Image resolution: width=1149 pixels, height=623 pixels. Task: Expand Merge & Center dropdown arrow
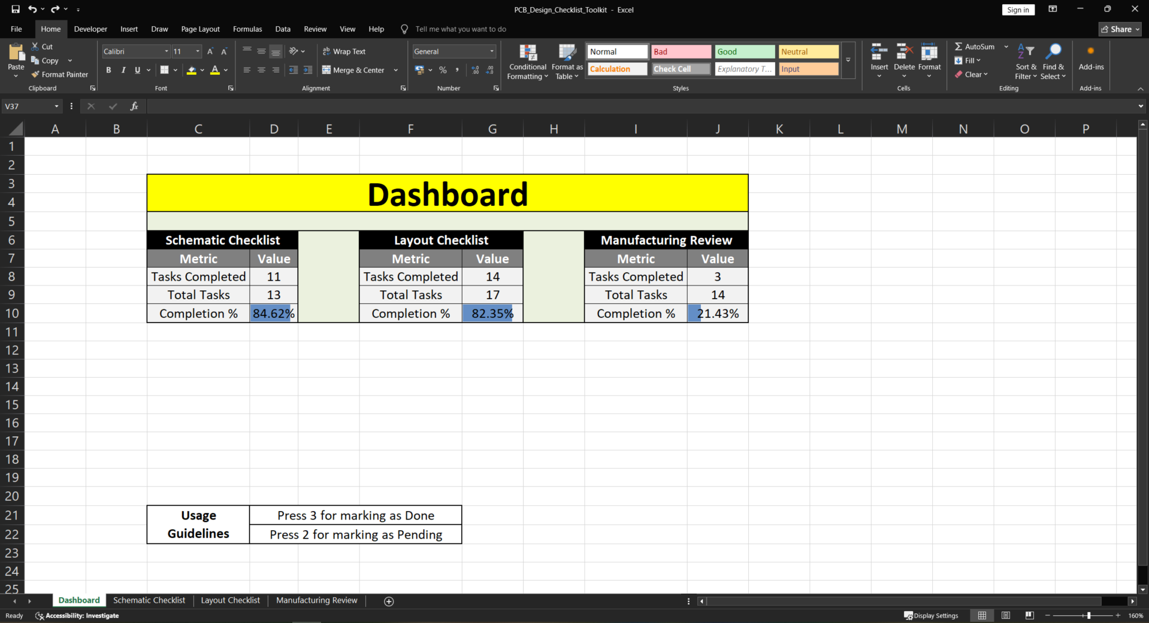coord(396,70)
